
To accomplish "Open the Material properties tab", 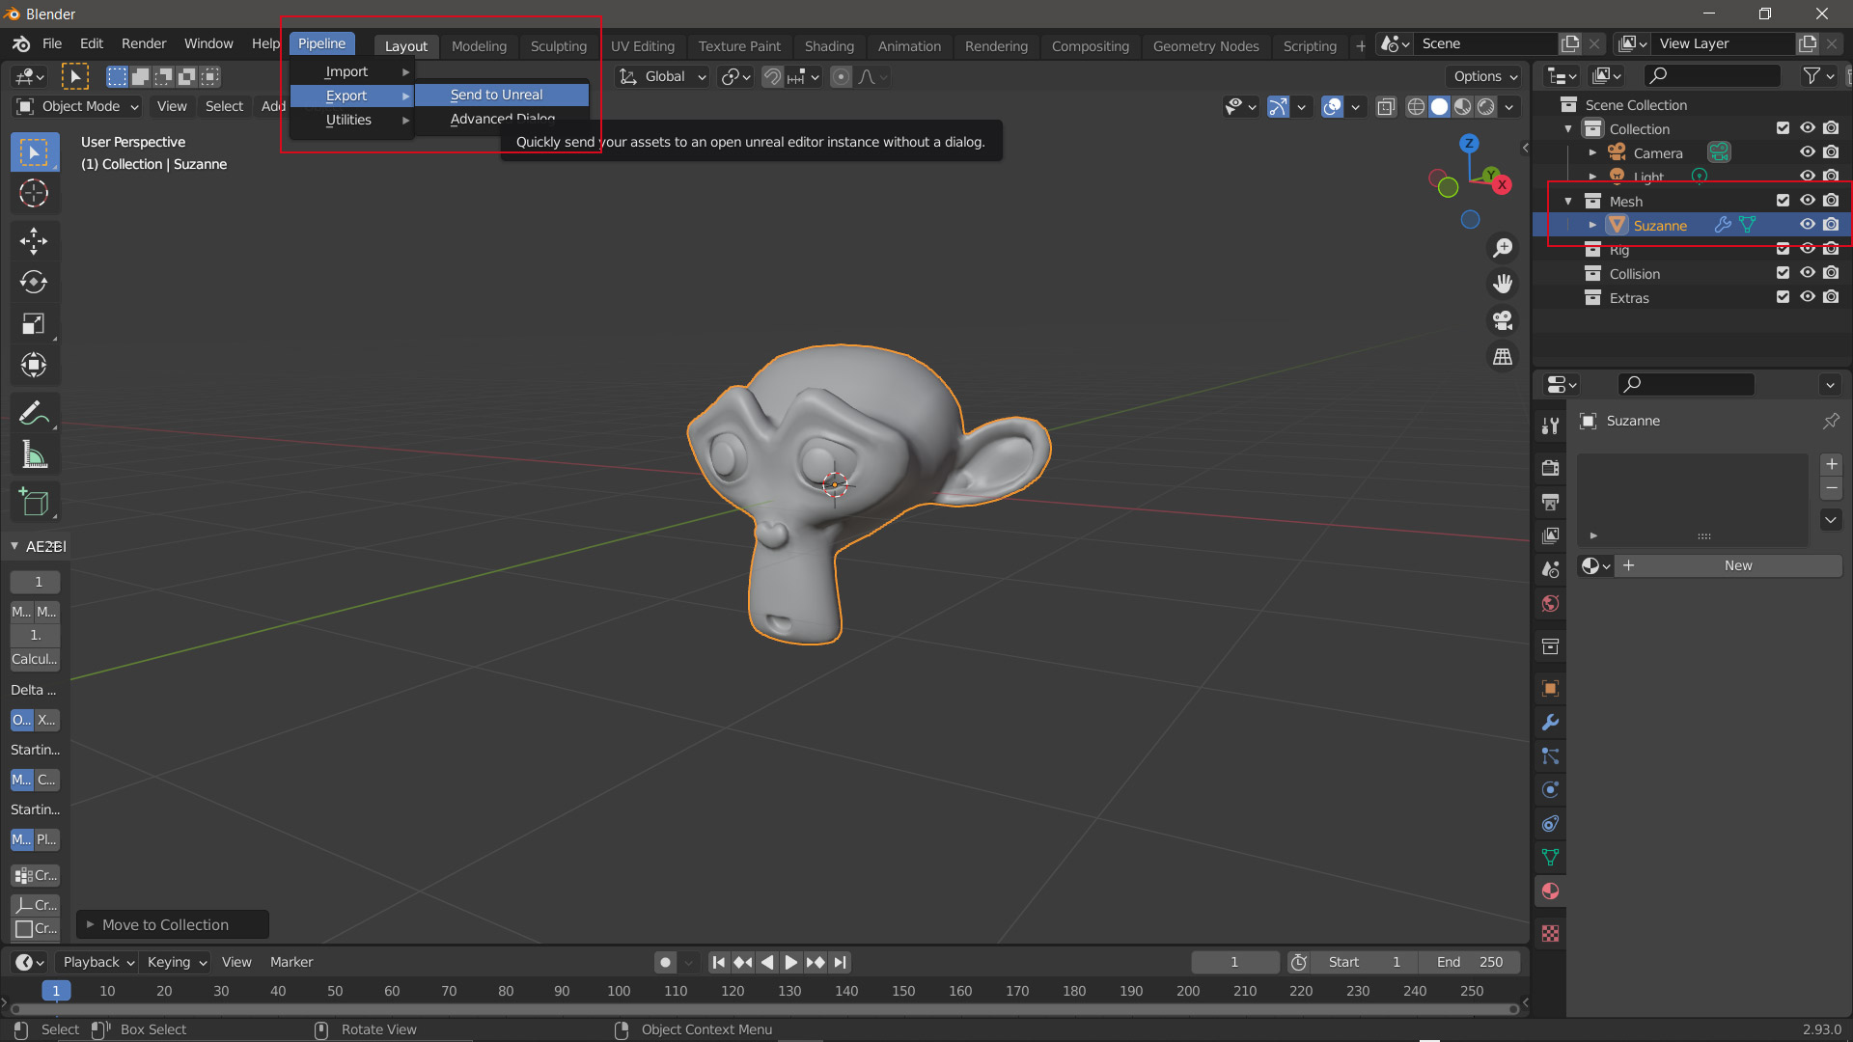I will coord(1550,891).
